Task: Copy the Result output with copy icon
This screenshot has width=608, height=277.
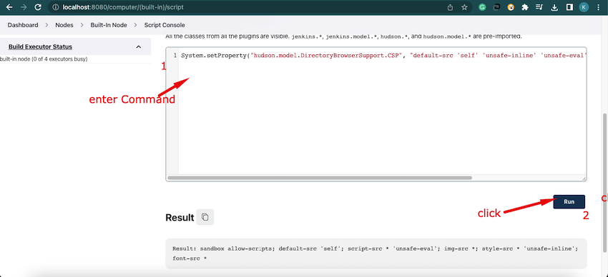Action: (x=205, y=216)
